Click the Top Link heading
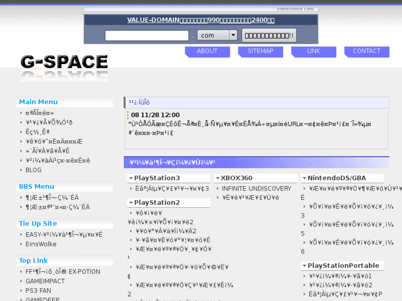The image size is (402, 301). [x=33, y=261]
